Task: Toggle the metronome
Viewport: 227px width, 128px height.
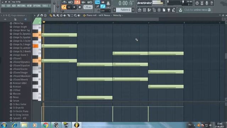Action: (64, 2)
